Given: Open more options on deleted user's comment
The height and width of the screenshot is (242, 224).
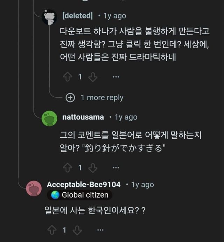Looking at the screenshot, I should (115, 77).
